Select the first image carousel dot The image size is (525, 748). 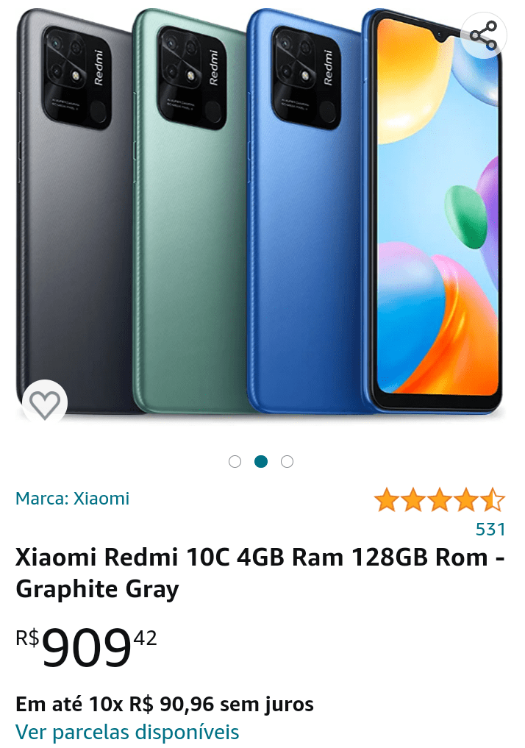pyautogui.click(x=235, y=461)
